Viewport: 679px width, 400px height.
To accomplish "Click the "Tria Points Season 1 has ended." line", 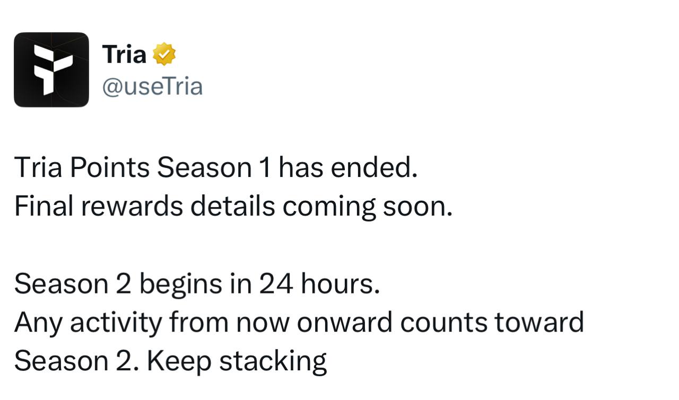I will (x=215, y=168).
